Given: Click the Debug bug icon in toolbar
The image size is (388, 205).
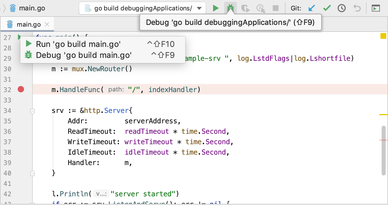Looking at the screenshot, I should click(230, 8).
